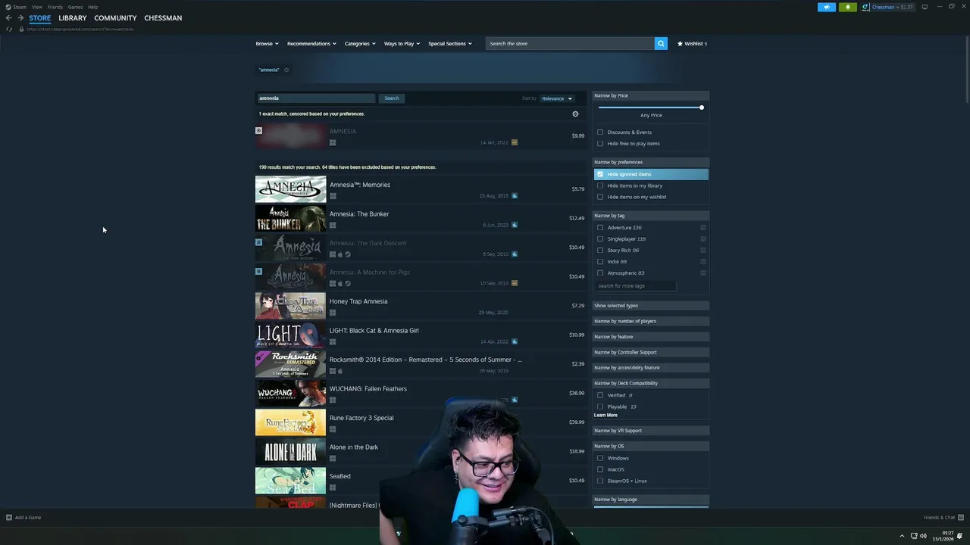Click the Add a Game plus icon
The image size is (970, 545).
9,518
